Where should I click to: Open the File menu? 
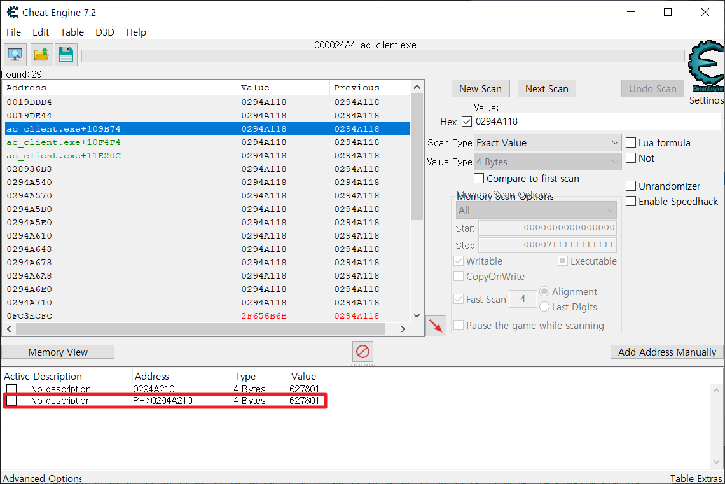(x=13, y=32)
